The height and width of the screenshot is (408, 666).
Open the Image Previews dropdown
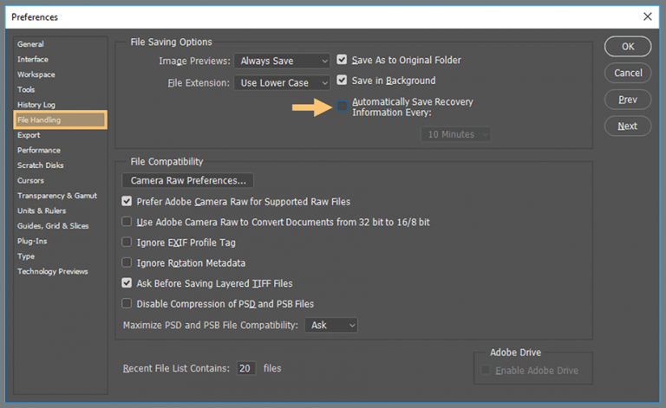[x=282, y=61]
